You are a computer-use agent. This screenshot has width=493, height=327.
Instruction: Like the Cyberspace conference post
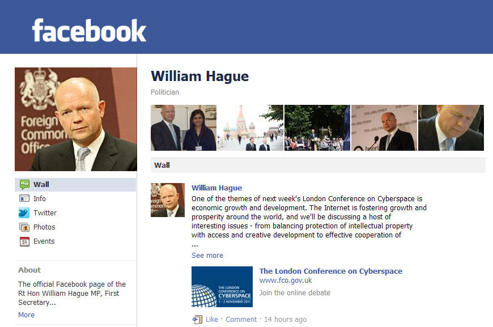(211, 320)
